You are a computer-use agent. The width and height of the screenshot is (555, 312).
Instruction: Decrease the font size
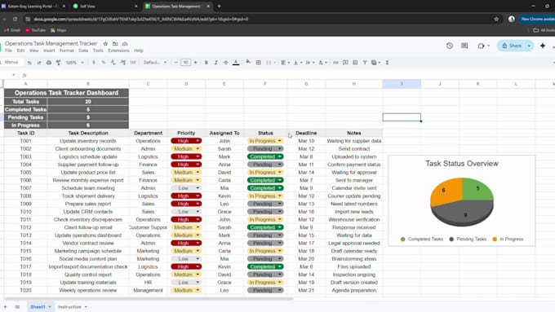tap(176, 63)
